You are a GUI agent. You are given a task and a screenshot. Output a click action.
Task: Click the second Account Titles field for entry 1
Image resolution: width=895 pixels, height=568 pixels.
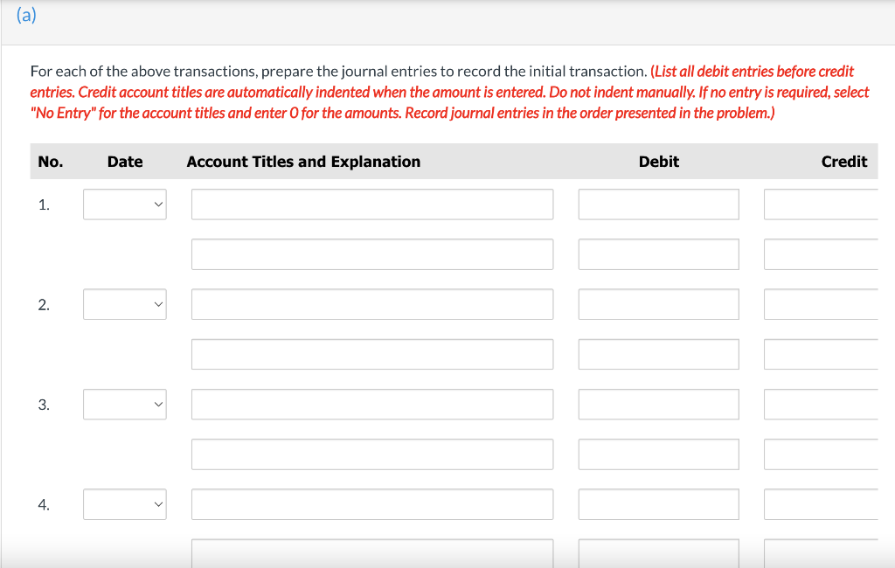(x=371, y=253)
